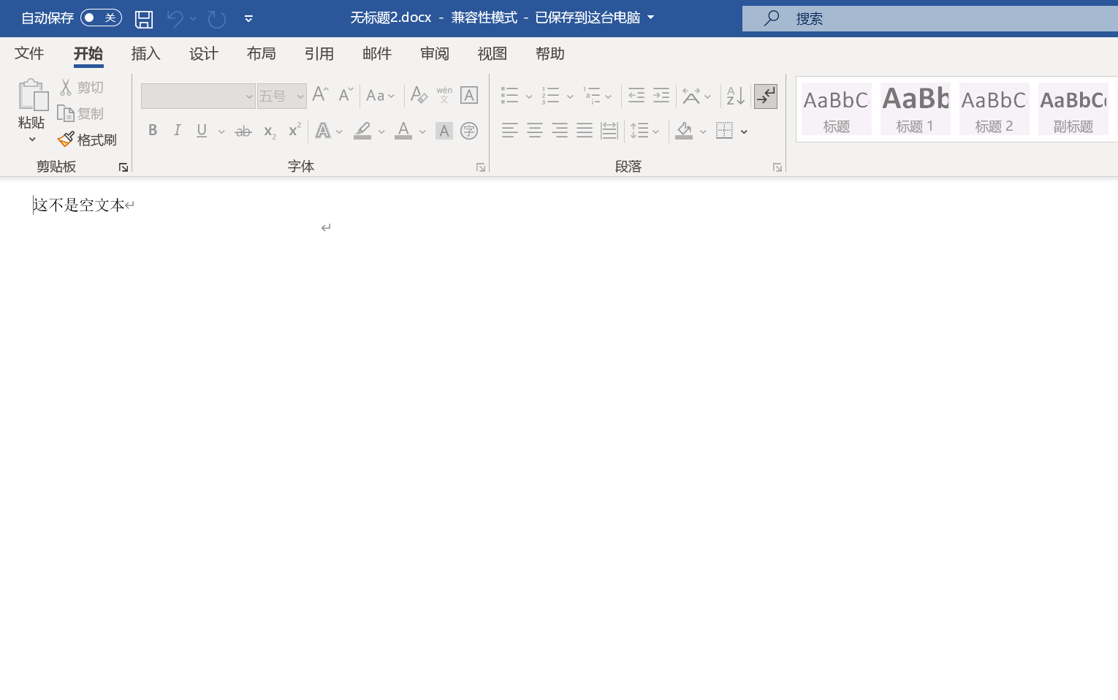Open the borders dropdown arrow
1118x700 pixels.
pyautogui.click(x=744, y=132)
